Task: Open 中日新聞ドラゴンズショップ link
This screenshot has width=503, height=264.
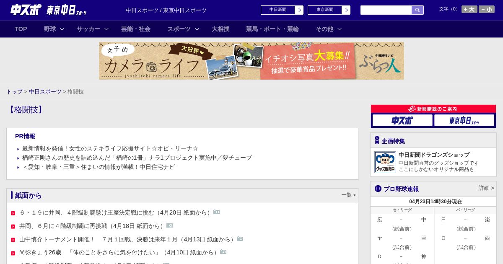Action: [434, 155]
